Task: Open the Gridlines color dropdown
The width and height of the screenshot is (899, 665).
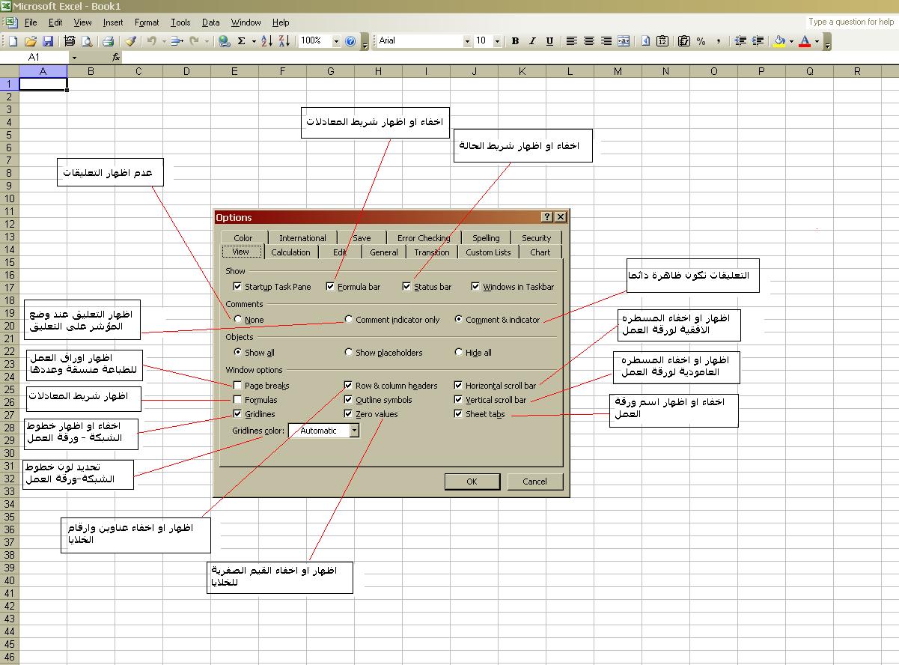Action: point(354,431)
